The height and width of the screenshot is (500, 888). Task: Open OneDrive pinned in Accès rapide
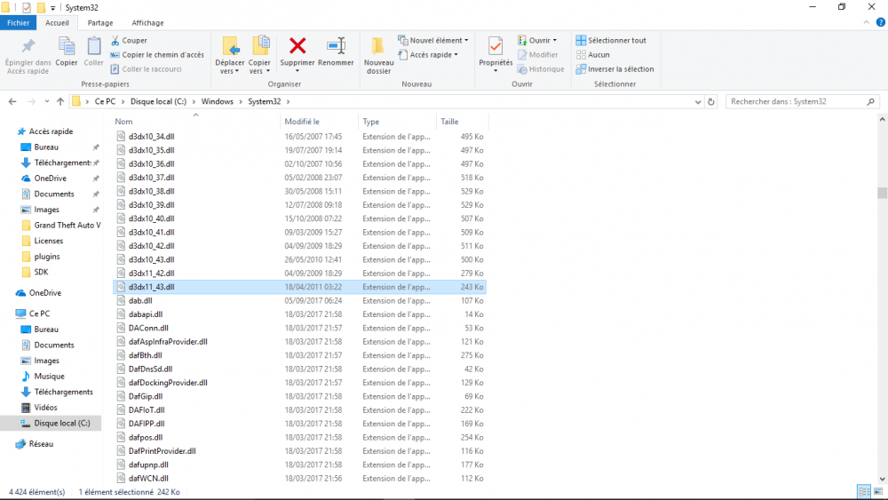51,179
